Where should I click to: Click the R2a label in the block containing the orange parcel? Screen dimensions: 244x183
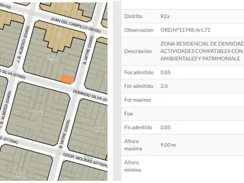click(53, 58)
